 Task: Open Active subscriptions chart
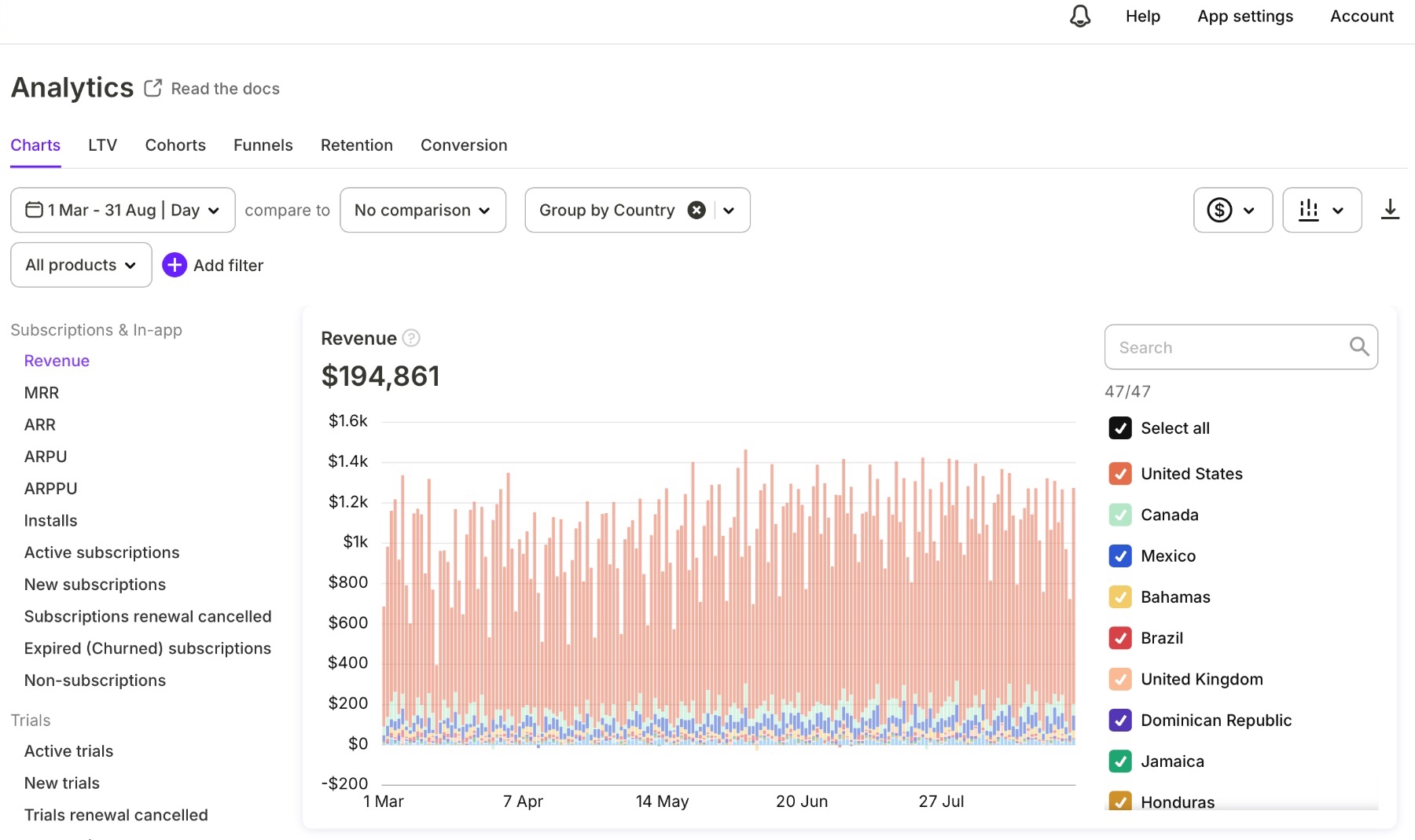click(x=102, y=552)
